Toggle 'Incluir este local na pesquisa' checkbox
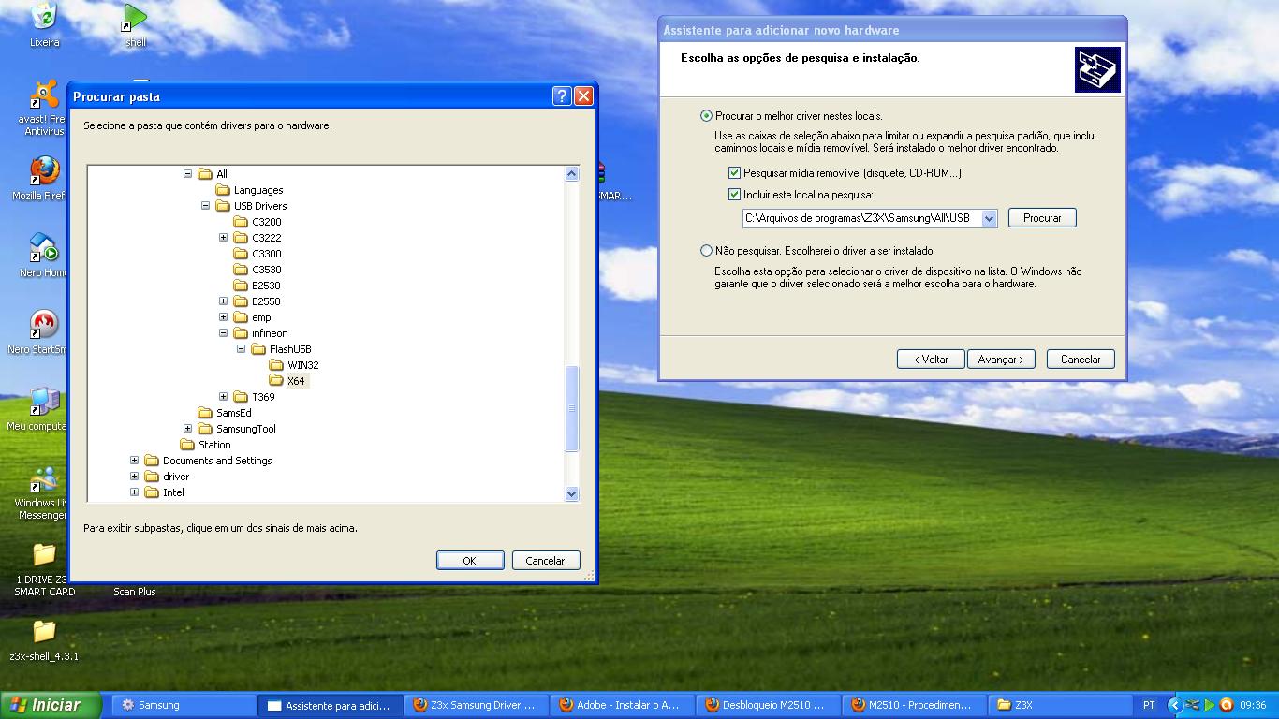Screen dimensions: 1279x719 point(734,195)
